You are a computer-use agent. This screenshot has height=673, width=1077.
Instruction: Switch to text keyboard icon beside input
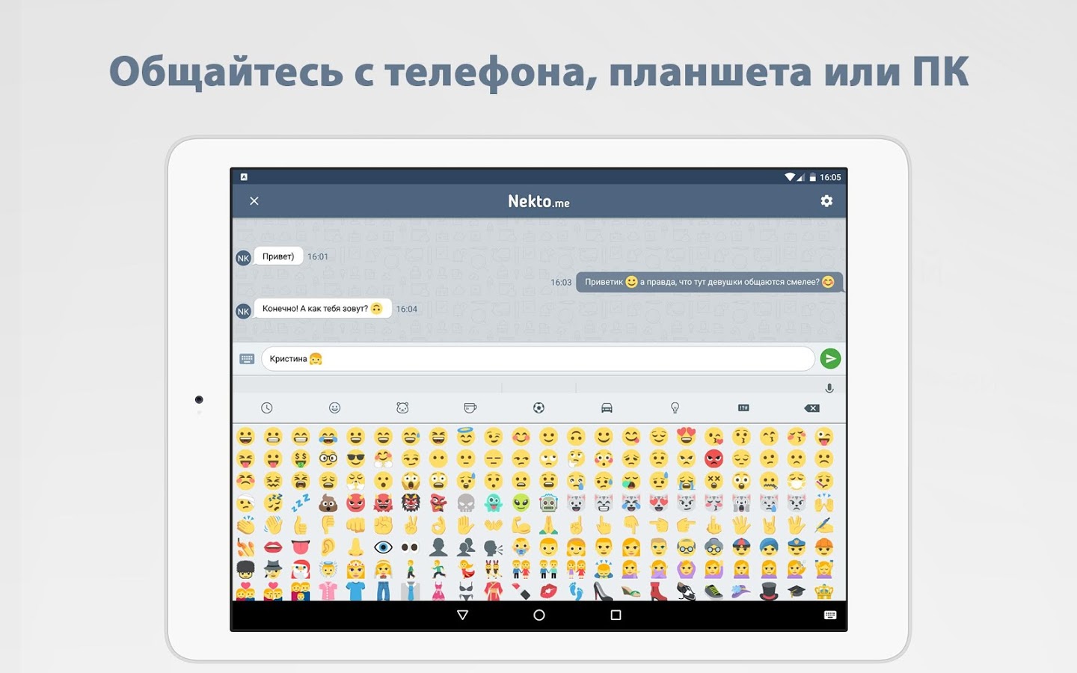[x=247, y=359]
